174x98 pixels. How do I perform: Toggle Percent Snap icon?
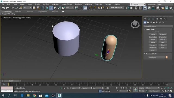[98, 8]
